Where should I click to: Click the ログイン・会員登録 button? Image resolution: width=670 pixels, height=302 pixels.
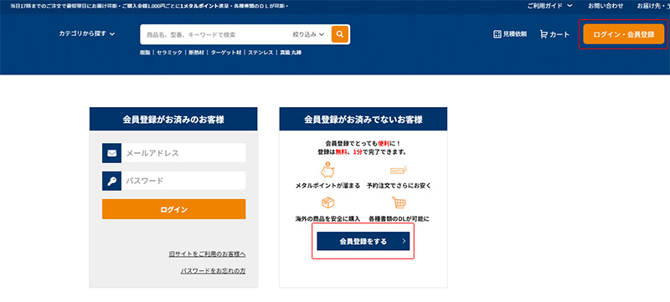click(x=624, y=34)
